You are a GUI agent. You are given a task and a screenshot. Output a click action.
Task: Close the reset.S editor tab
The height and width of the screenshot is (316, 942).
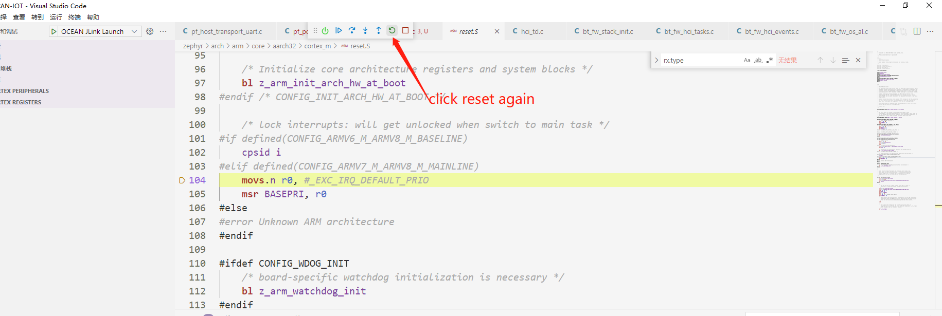[x=497, y=31]
